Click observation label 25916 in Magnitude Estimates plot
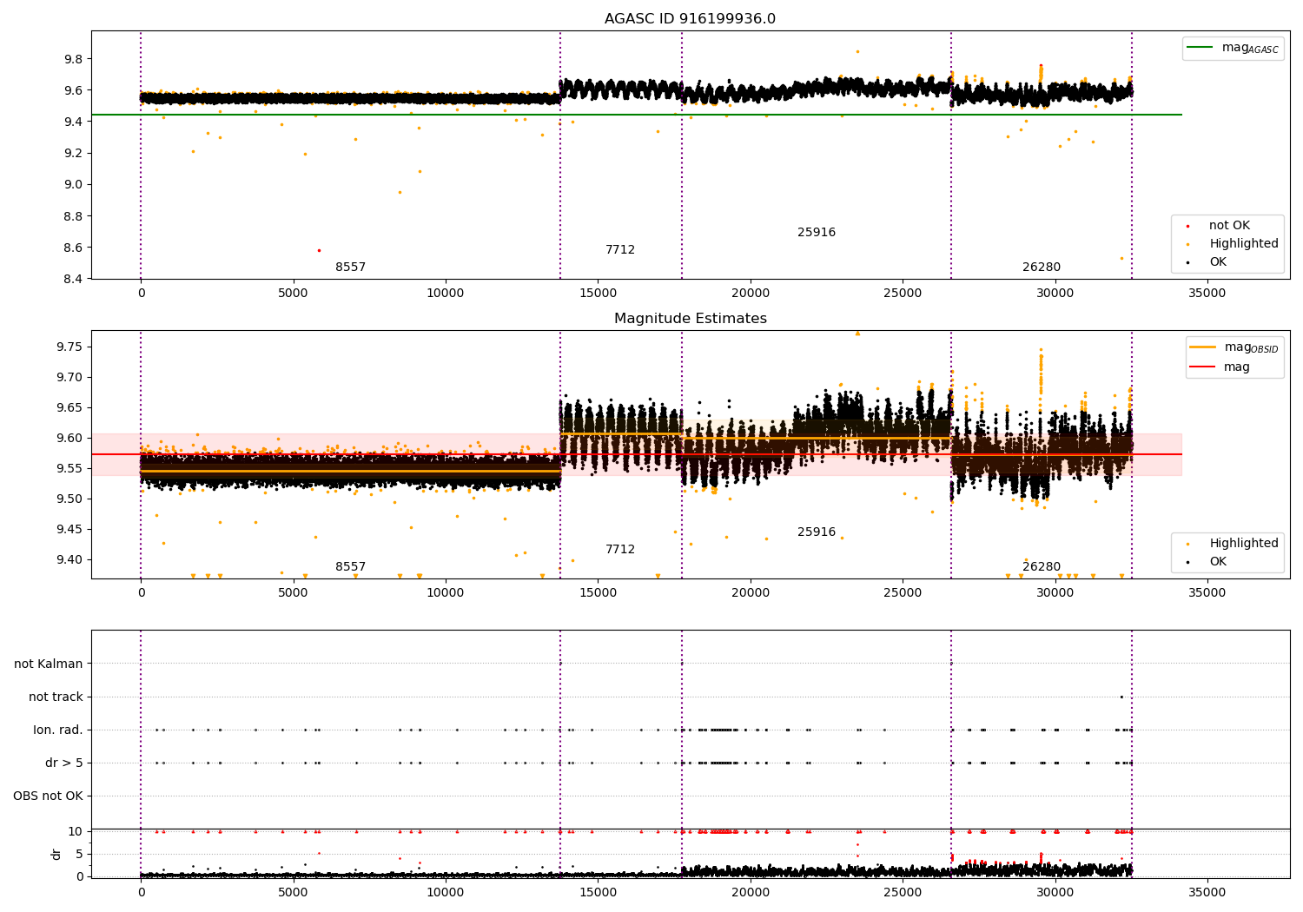 pos(817,532)
